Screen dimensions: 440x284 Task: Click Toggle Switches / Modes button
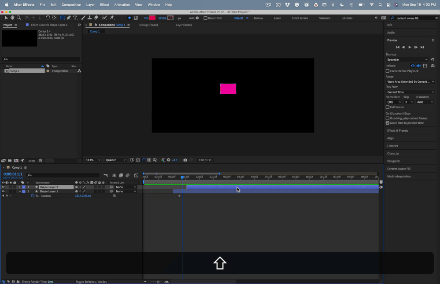click(91, 281)
